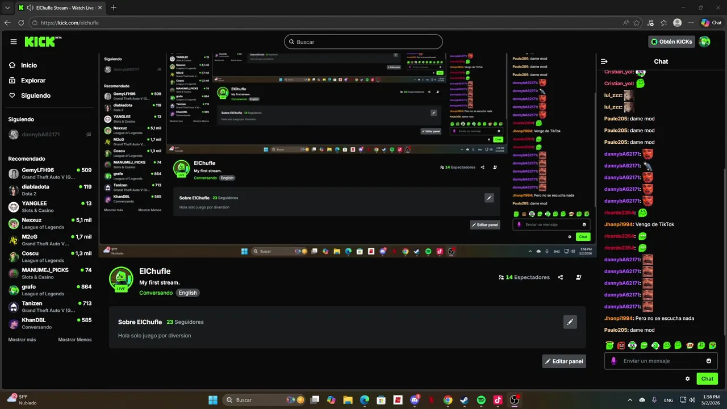This screenshot has width=727, height=409.
Task: Open dannybA62171 followed channel
Action: click(x=50, y=135)
